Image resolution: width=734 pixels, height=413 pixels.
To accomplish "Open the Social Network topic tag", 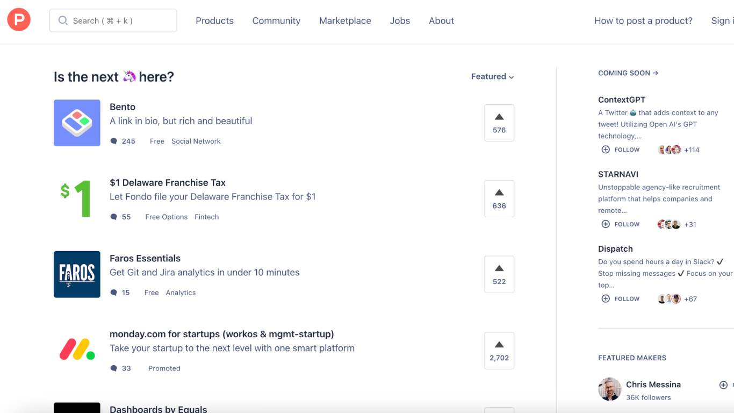I will (x=196, y=141).
